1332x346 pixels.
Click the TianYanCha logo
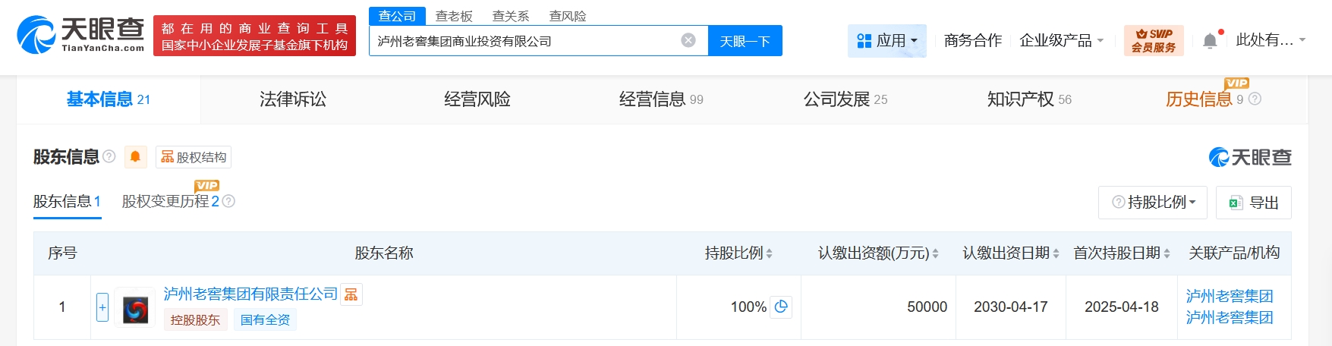(80, 35)
